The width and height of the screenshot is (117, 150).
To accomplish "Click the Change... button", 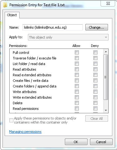I will [97, 27].
